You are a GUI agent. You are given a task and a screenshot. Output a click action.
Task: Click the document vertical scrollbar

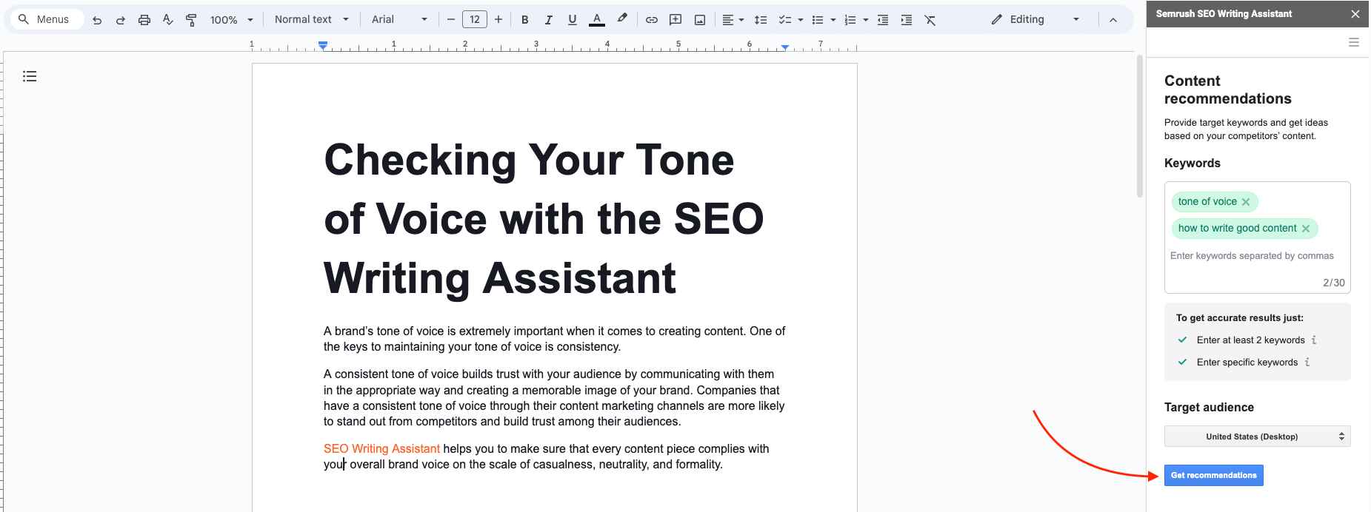click(1140, 126)
